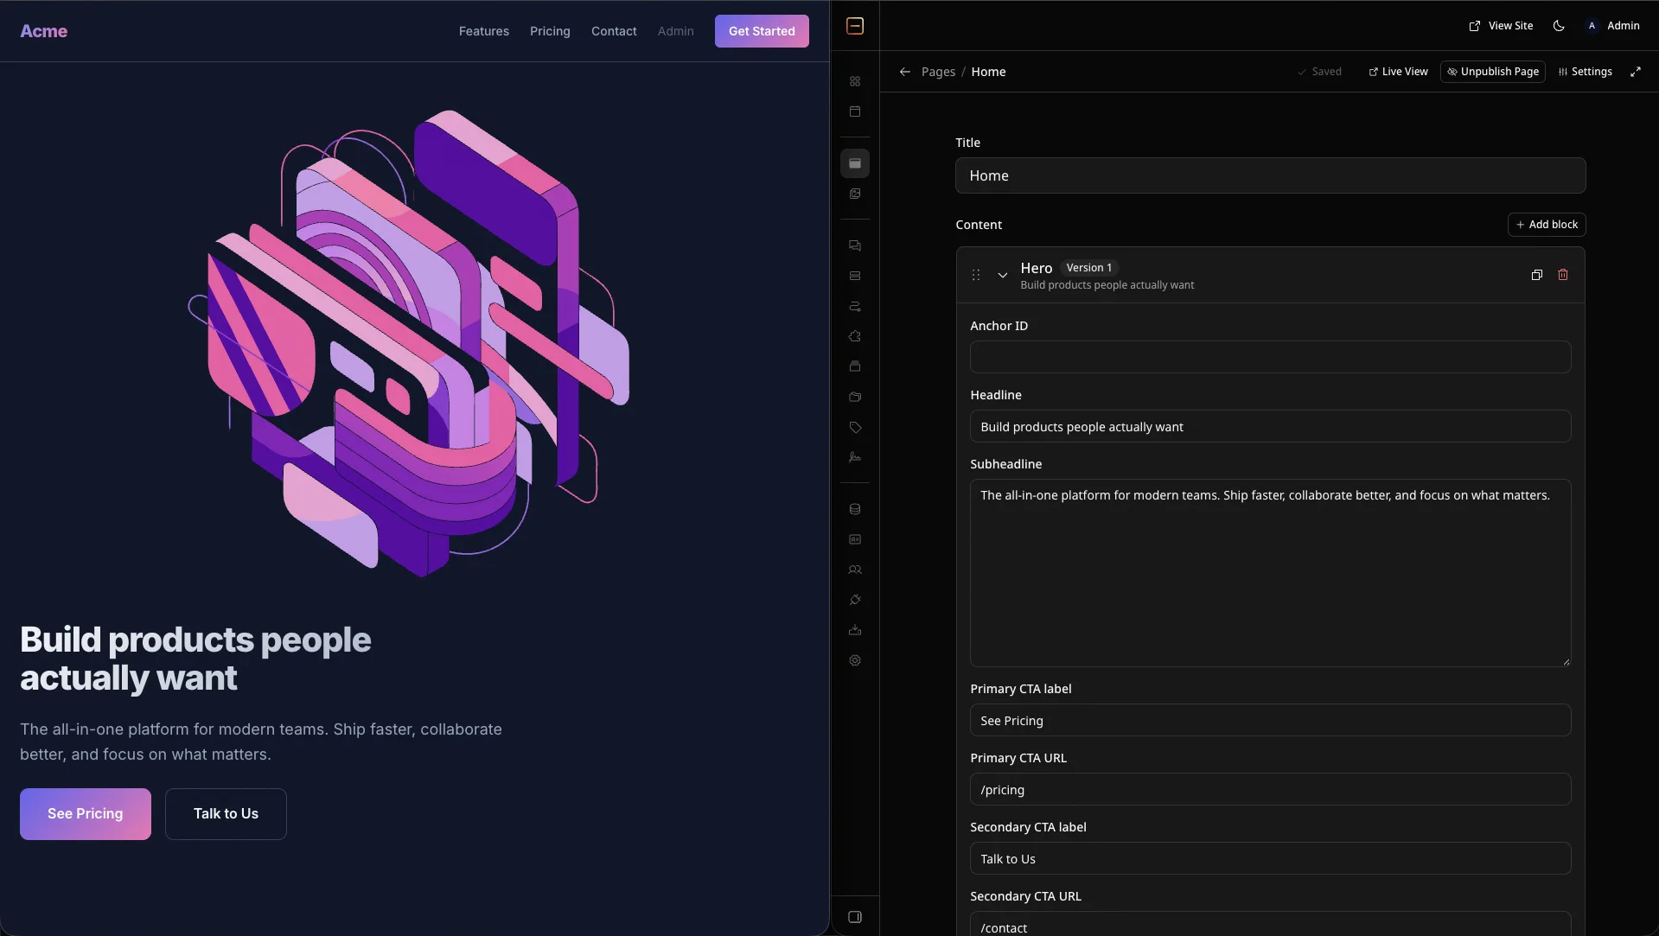Select the highlighted Pages icon in the sidebar
This screenshot has width=1659, height=936.
click(855, 163)
